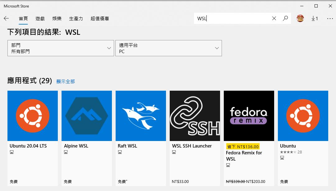
Task: Open the WSL SSH Launcher icon
Action: [x=195, y=116]
